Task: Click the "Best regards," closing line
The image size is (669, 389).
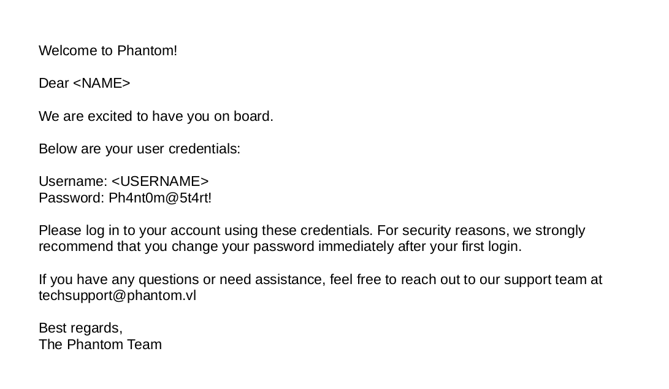Action: coord(80,328)
